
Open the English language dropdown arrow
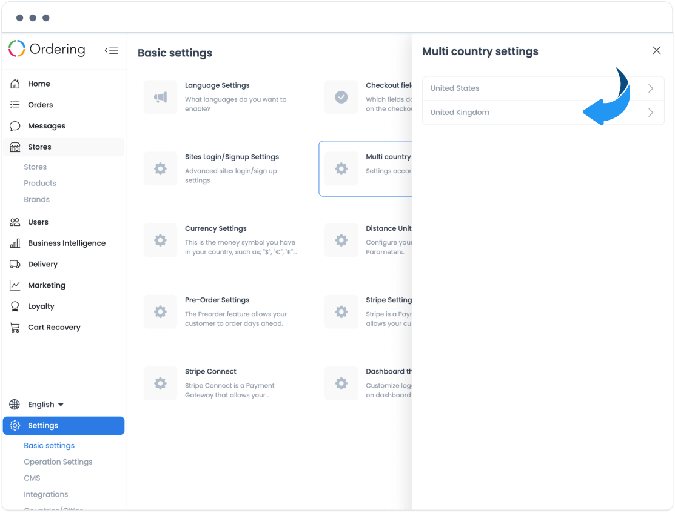tap(61, 405)
